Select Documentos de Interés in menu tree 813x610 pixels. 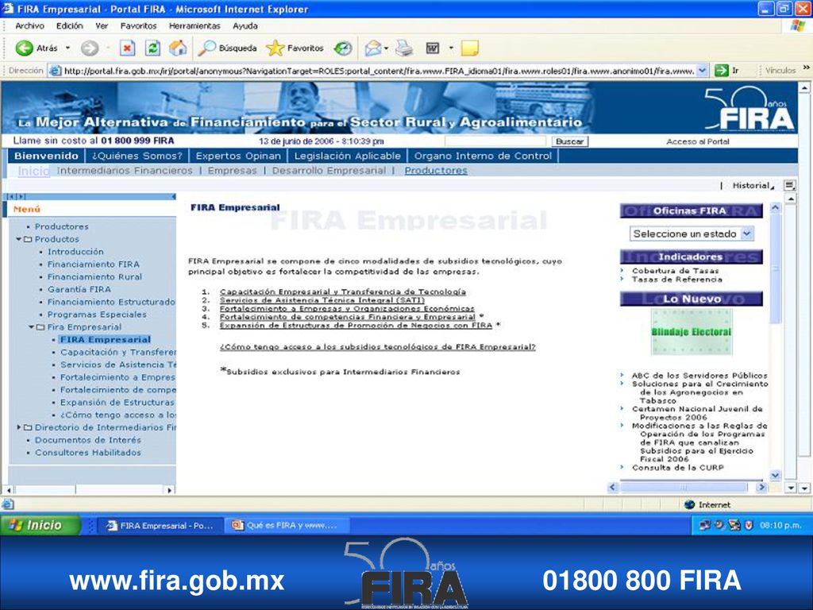point(87,440)
